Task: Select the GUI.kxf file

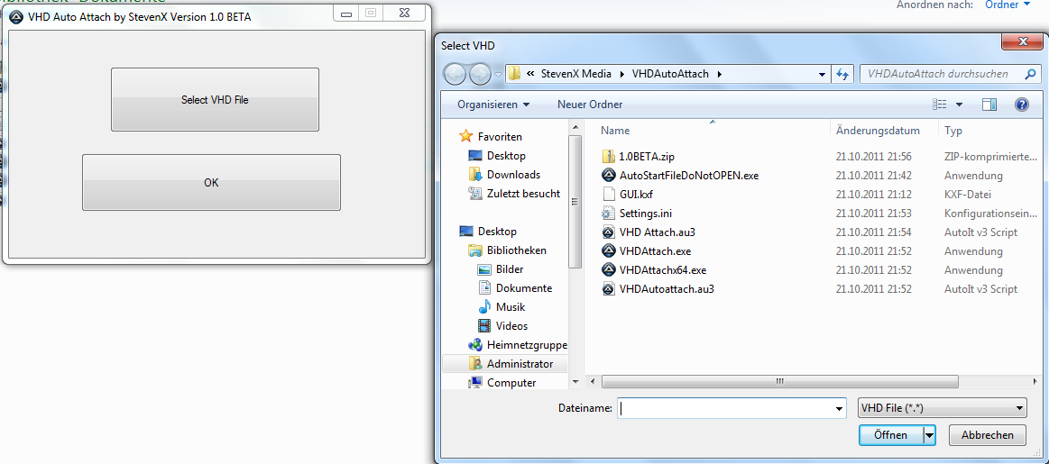Action: point(636,195)
